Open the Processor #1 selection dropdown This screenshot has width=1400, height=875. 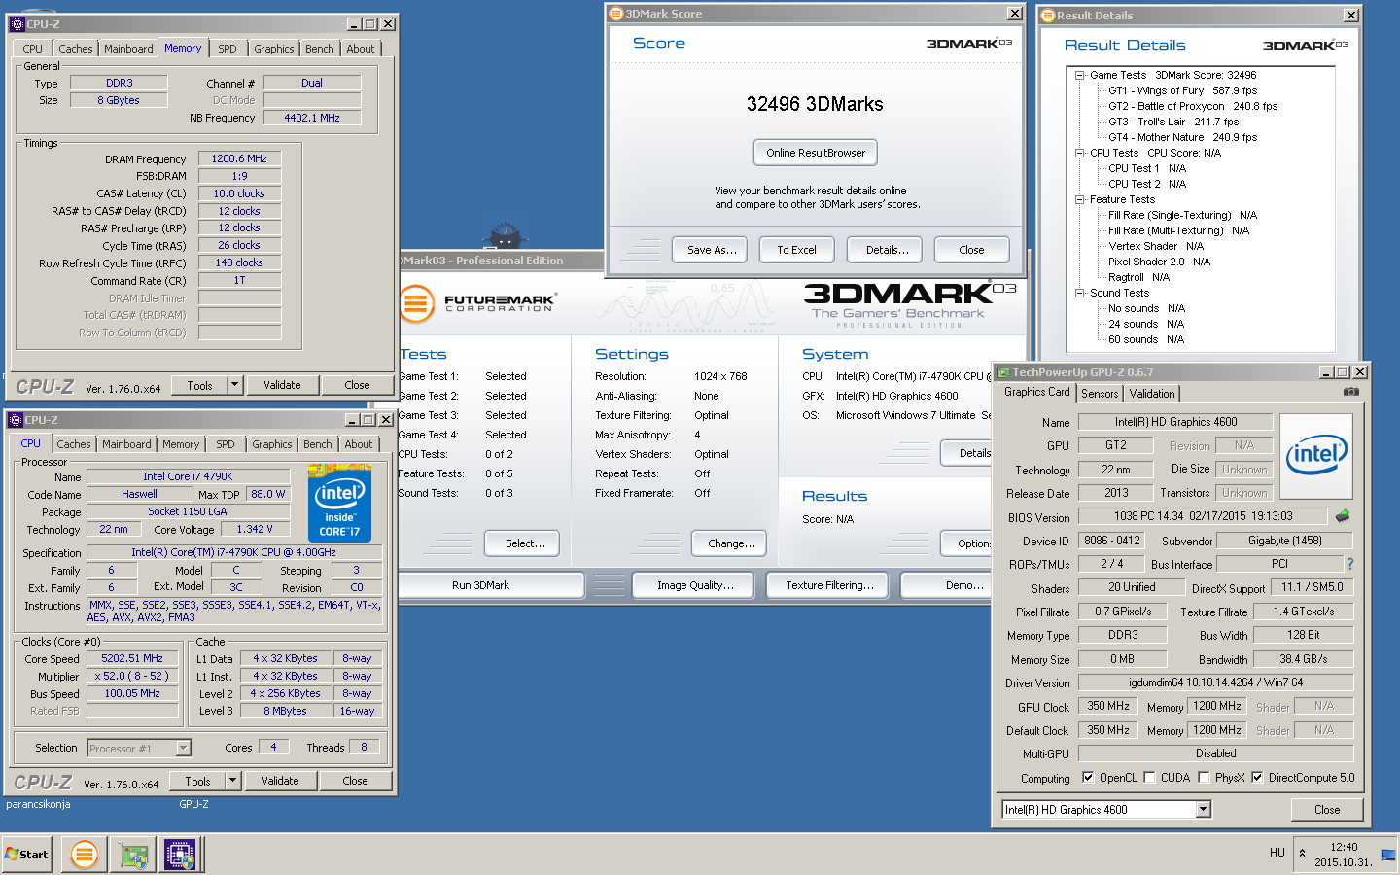tap(184, 748)
